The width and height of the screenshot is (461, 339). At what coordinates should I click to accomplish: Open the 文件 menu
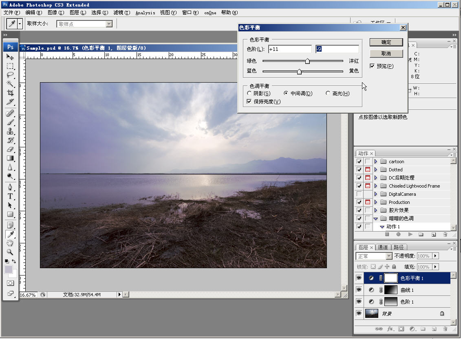point(12,13)
